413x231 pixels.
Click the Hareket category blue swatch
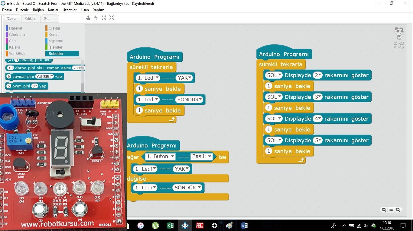7,28
